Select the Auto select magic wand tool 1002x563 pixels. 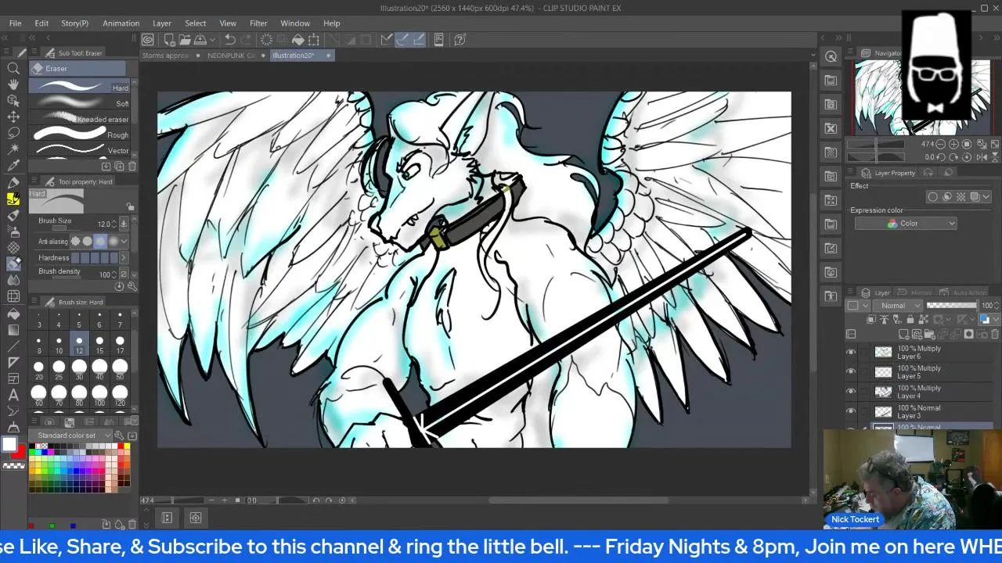click(x=13, y=149)
